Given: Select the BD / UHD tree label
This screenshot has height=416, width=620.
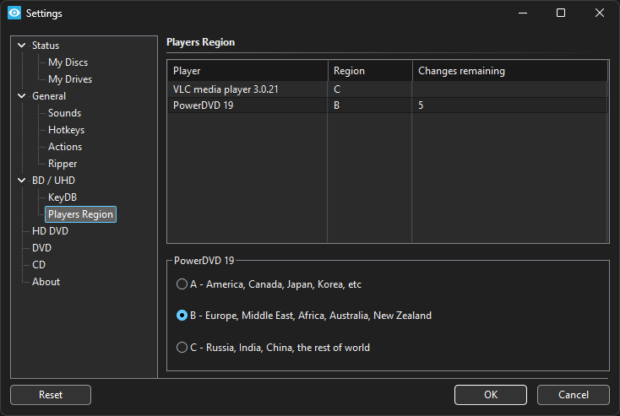Looking at the screenshot, I should [53, 181].
